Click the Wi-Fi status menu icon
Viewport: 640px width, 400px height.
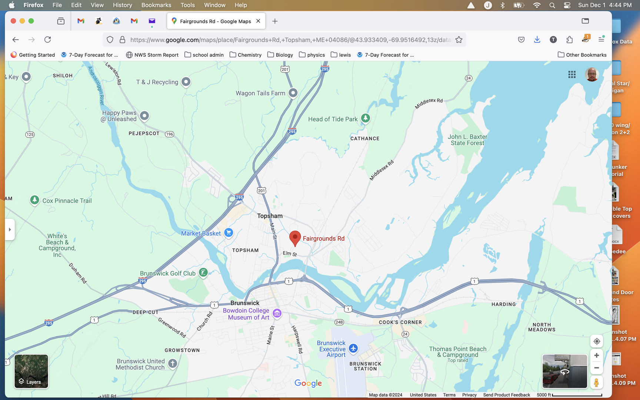537,5
